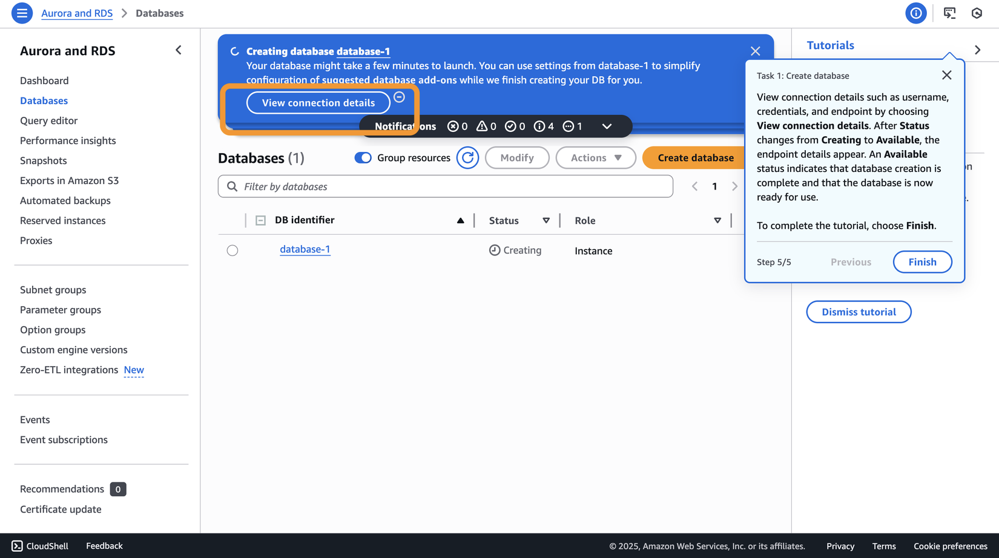Expand the notifications bar chevron
999x558 pixels.
[x=607, y=126]
